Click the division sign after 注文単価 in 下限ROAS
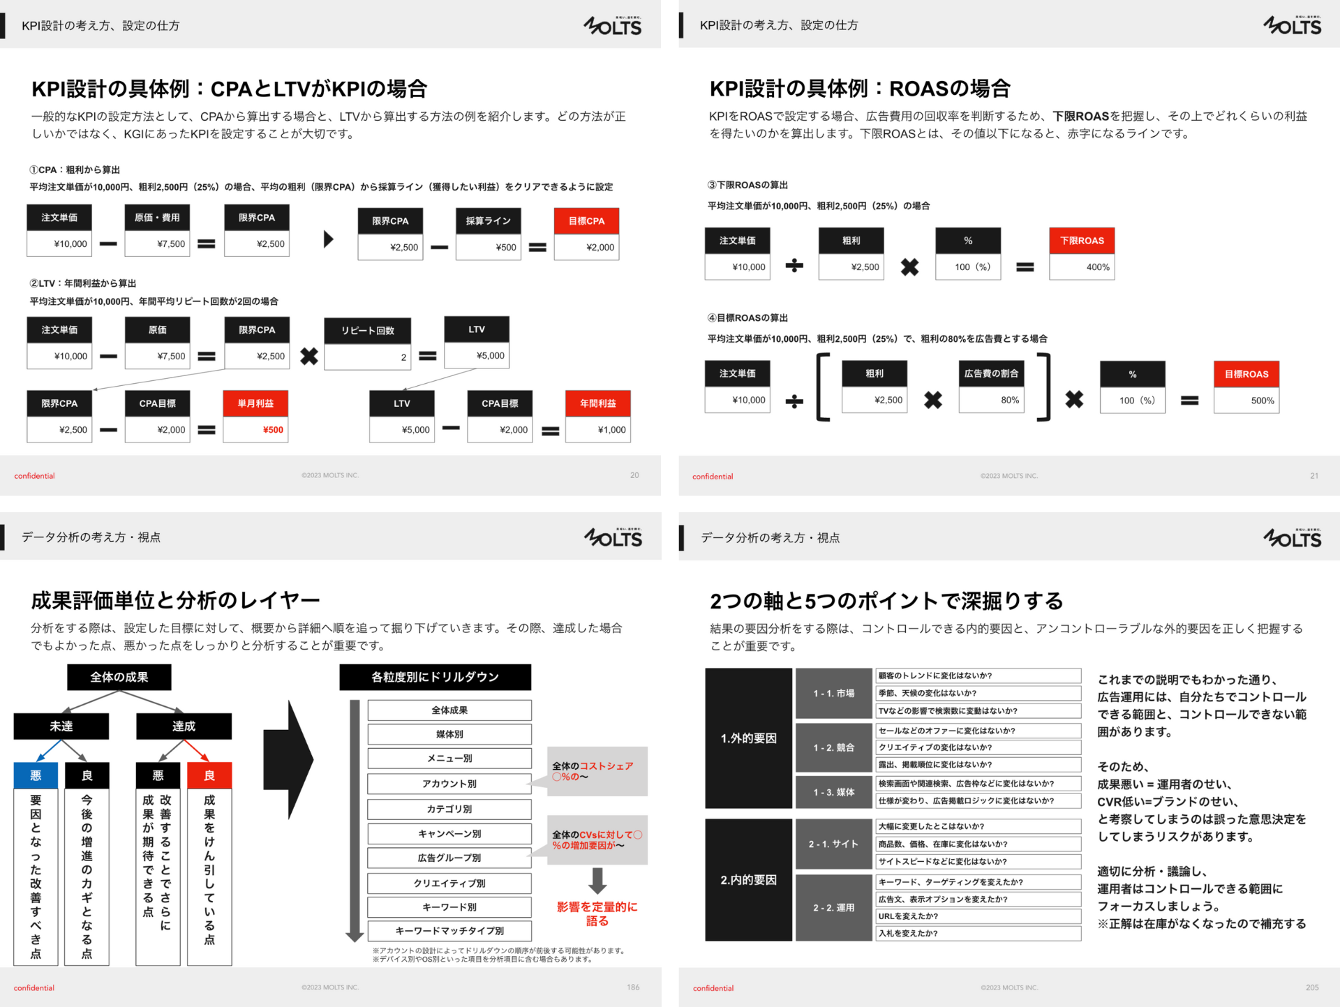Screen dimensions: 1340x1007 tap(794, 266)
